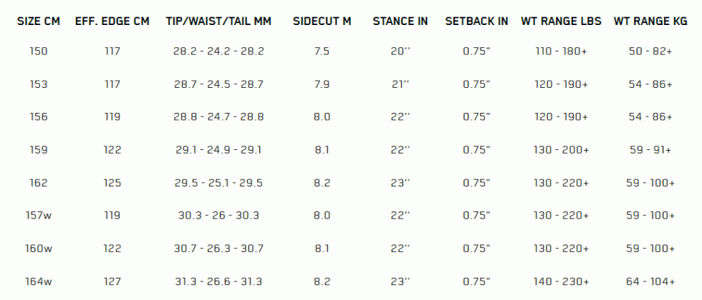Select the 164w size cell

pos(39,281)
